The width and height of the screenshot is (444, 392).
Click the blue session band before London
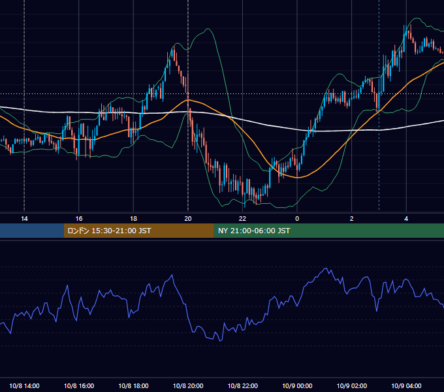pos(32,231)
